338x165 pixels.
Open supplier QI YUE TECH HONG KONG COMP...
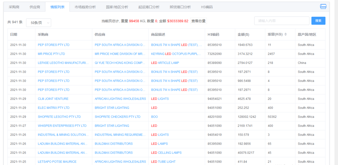point(120,63)
